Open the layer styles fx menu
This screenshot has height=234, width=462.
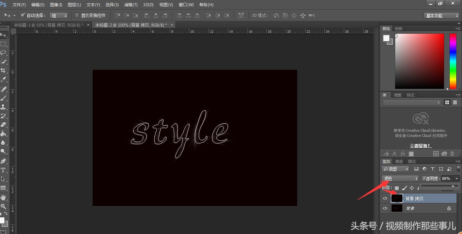403,154
